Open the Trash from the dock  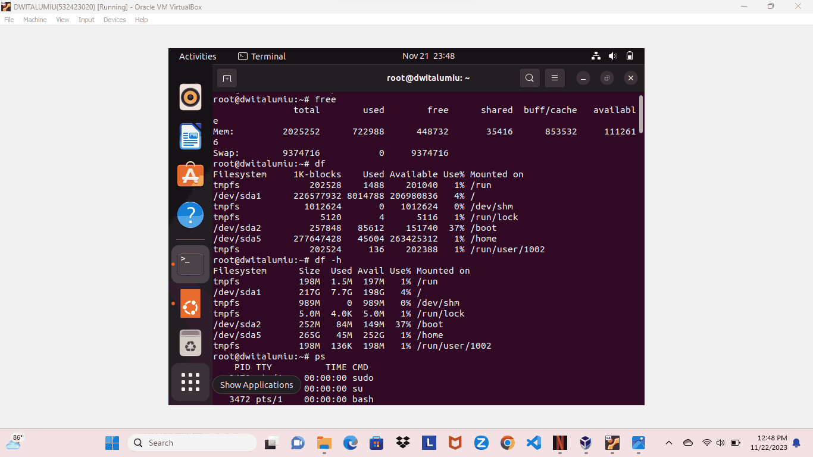coord(190,343)
